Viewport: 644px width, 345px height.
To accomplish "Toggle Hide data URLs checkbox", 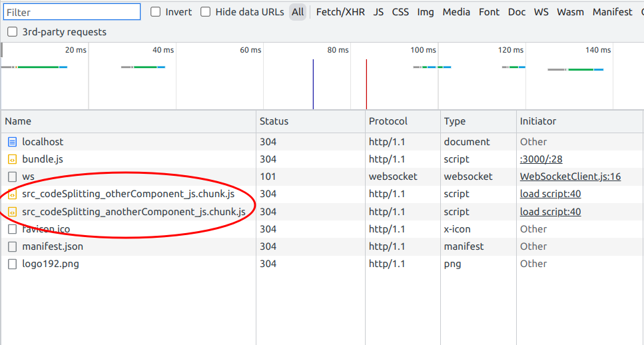I will [206, 12].
